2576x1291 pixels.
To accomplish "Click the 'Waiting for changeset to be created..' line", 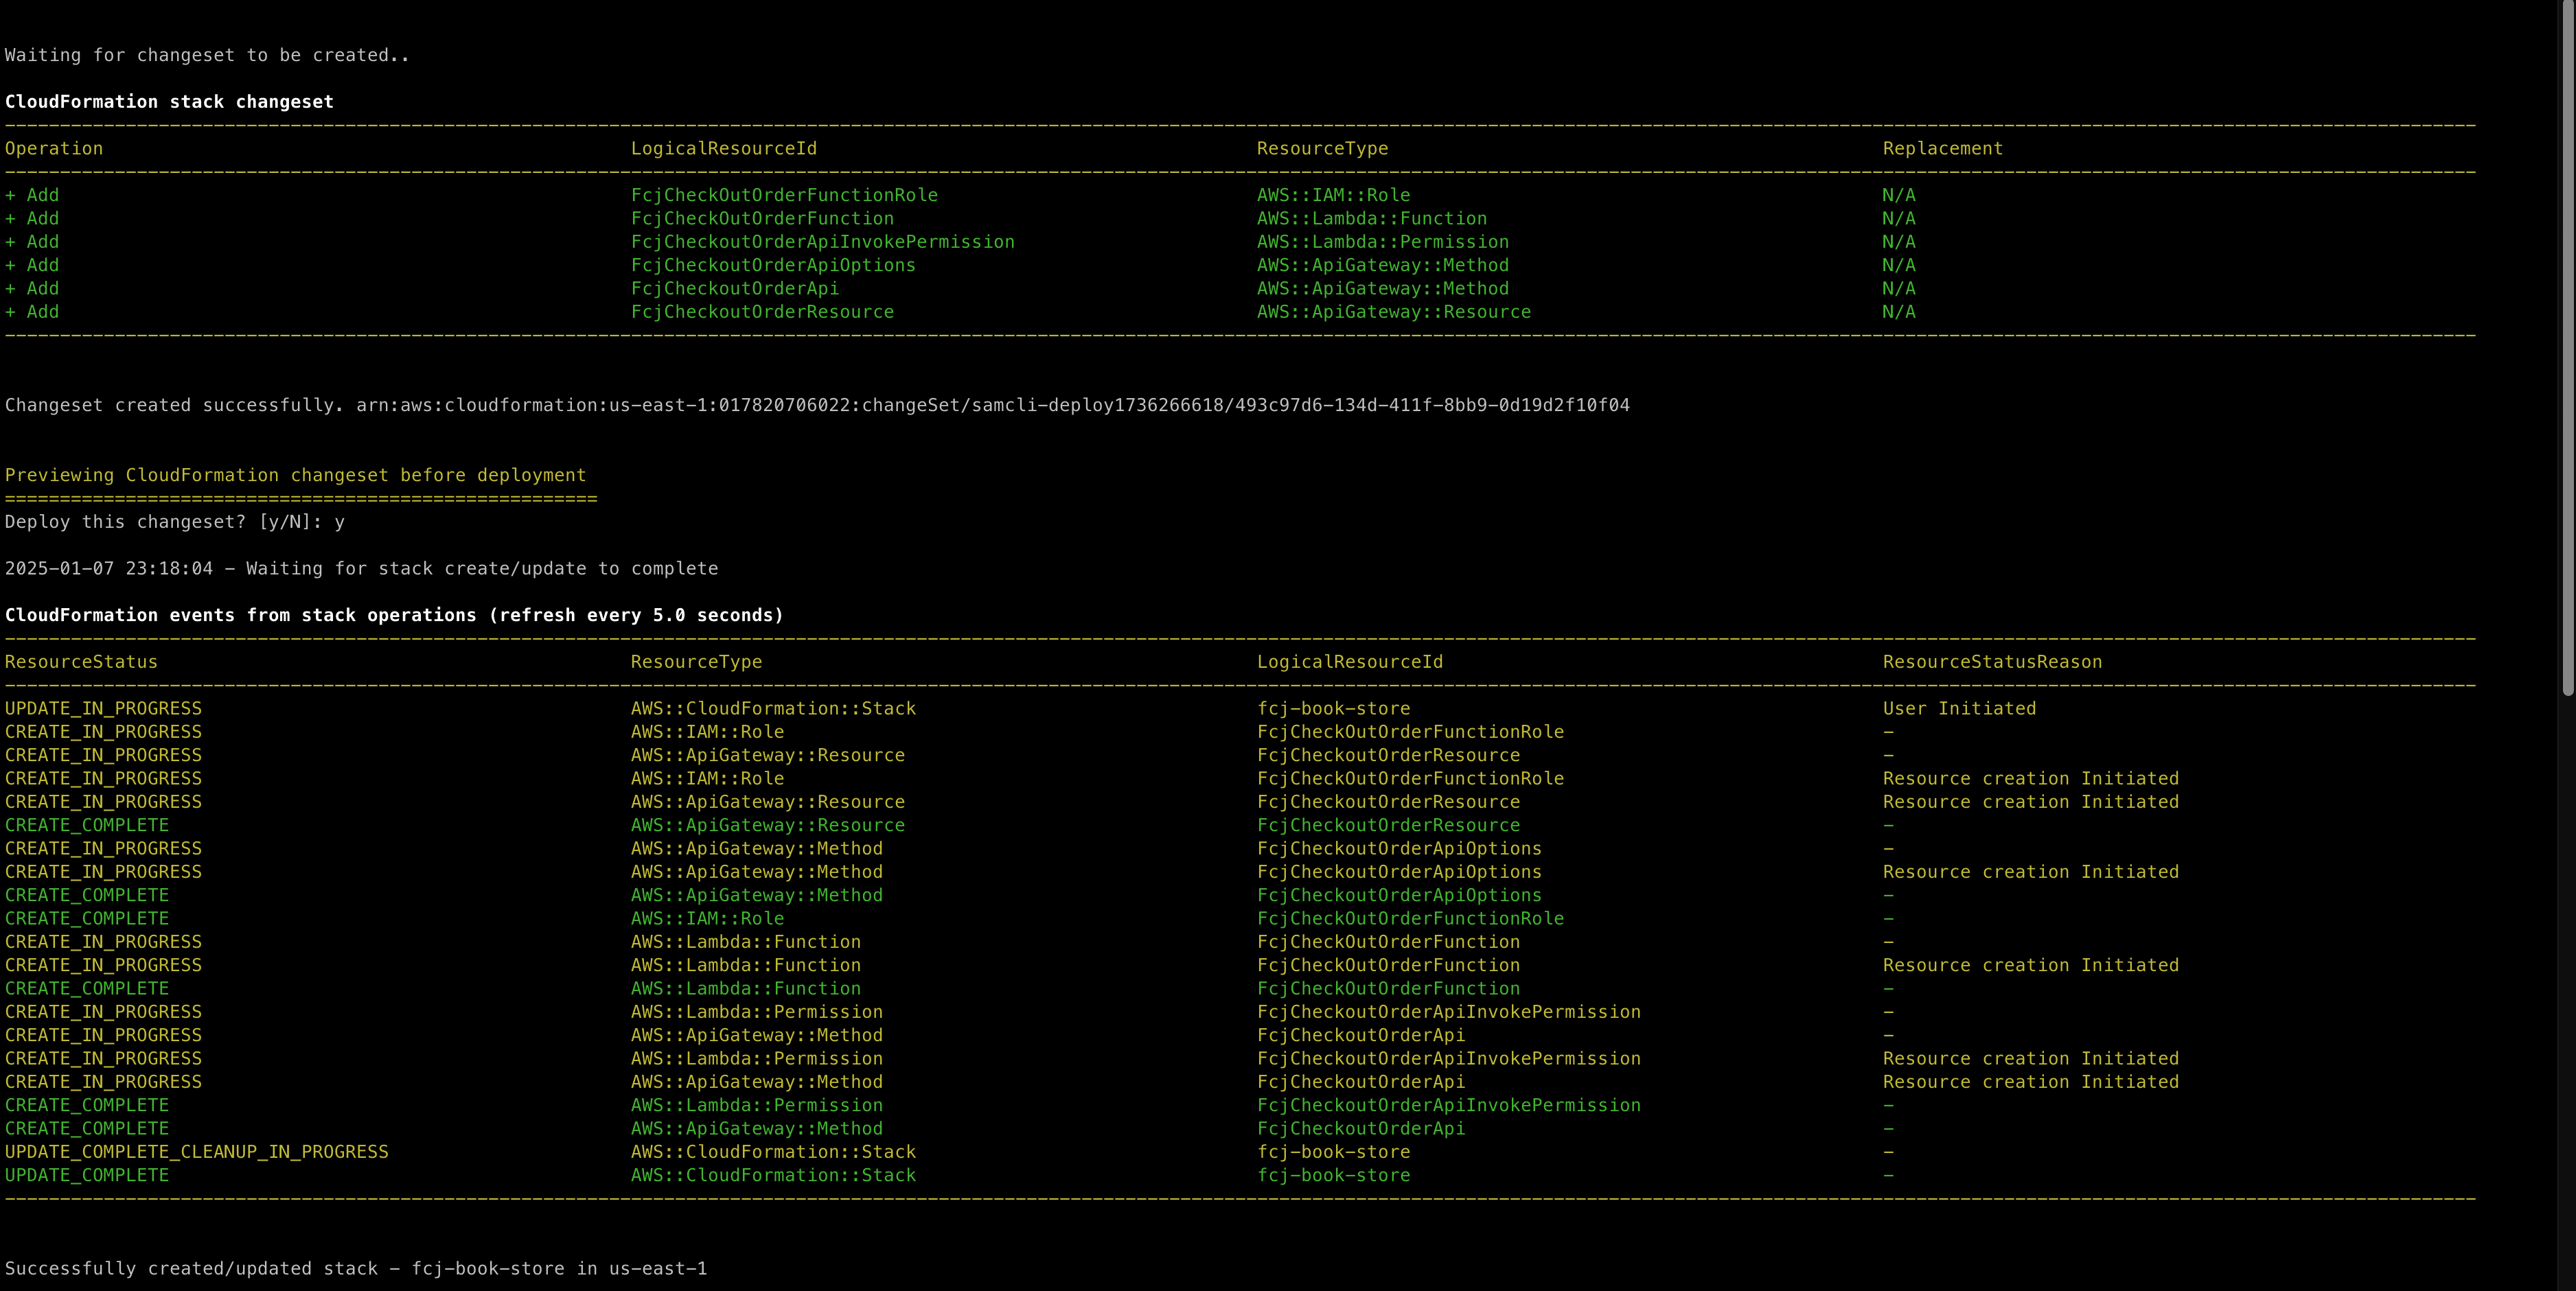I will (x=207, y=55).
